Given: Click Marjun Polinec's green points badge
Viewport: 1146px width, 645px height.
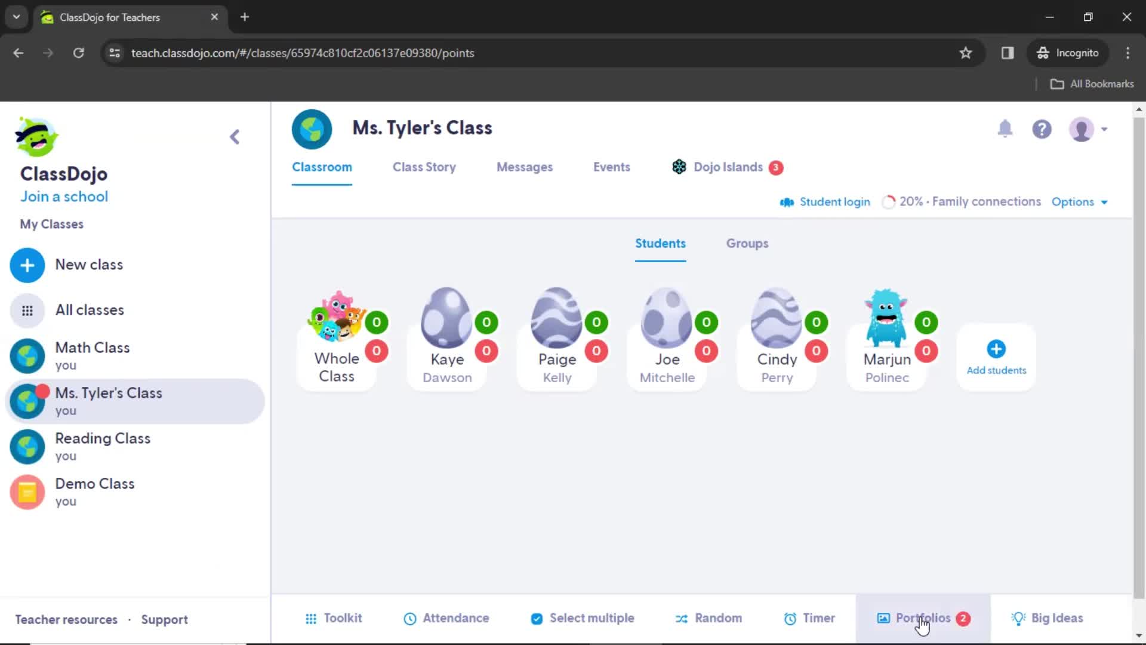Looking at the screenshot, I should point(926,322).
